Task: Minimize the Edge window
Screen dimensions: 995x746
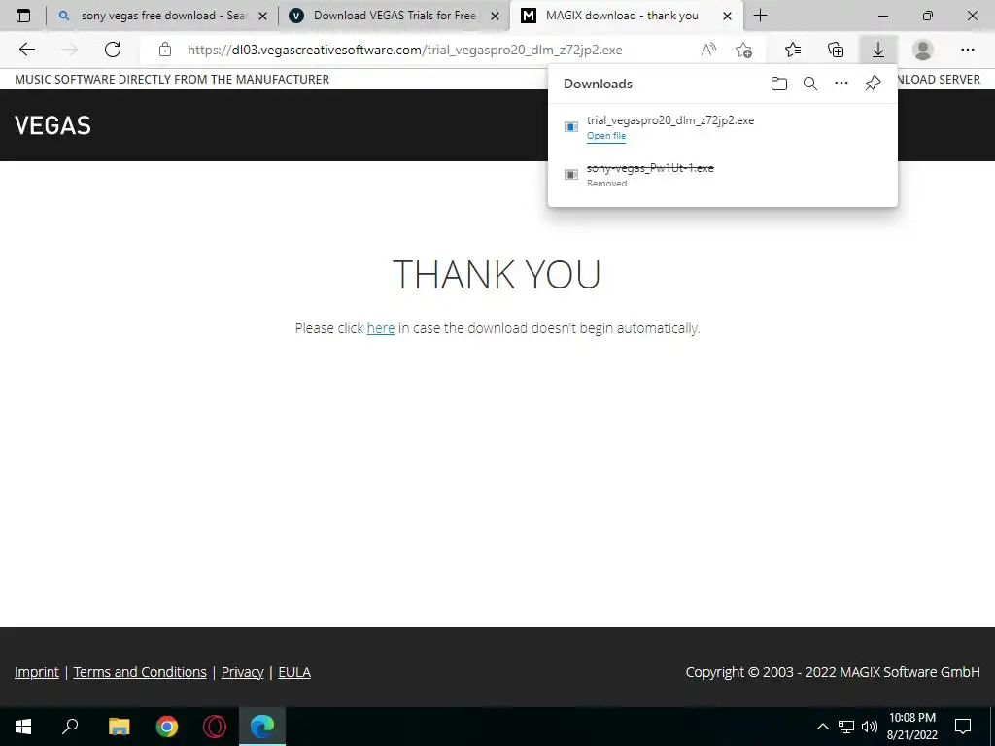Action: click(x=883, y=16)
